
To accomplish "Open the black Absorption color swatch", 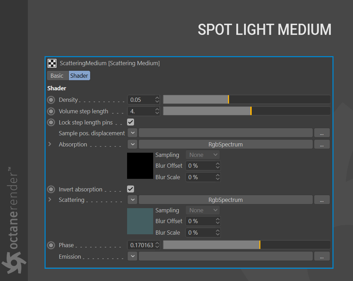I will (140, 166).
